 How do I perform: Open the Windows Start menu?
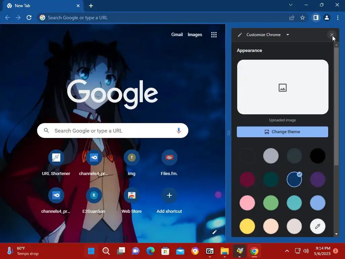[91, 251]
